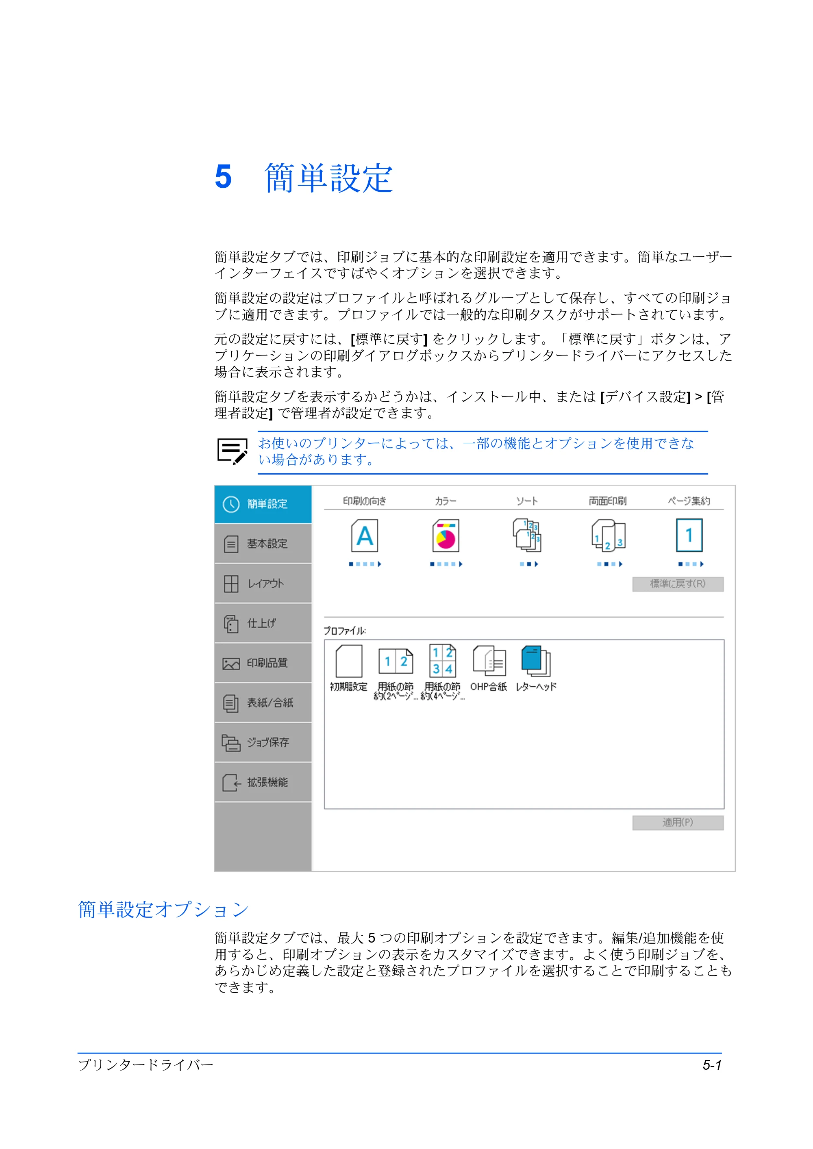813x1149 pixels.
Task: Click the プロファイル: label
Action: click(x=344, y=631)
